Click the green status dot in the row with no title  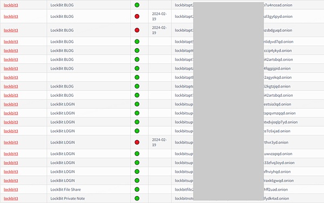[x=137, y=77]
